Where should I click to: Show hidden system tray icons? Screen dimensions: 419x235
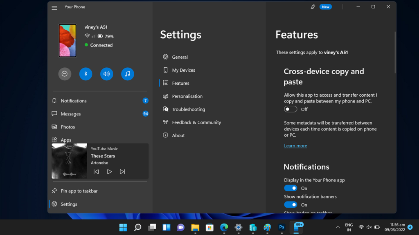coord(338,227)
